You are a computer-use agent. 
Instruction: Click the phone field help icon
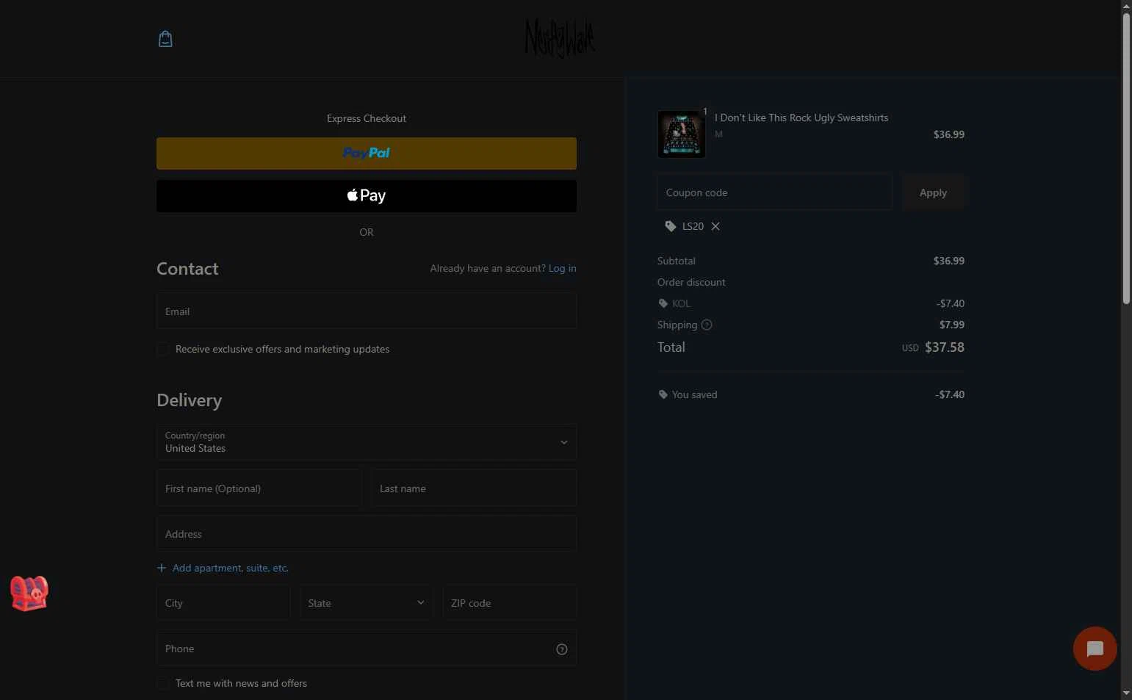[x=562, y=649]
